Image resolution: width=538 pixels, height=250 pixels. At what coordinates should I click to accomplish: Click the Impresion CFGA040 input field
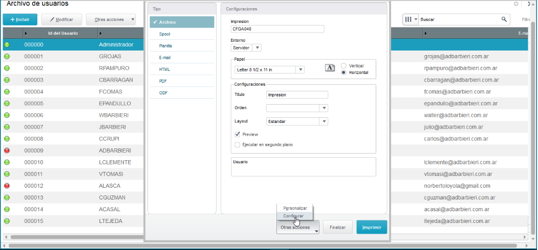tap(277, 29)
